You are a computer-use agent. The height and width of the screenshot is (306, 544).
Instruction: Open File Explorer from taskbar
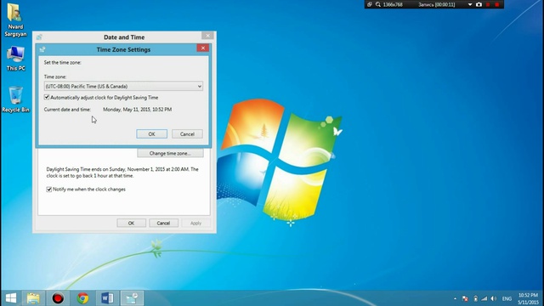[33, 298]
